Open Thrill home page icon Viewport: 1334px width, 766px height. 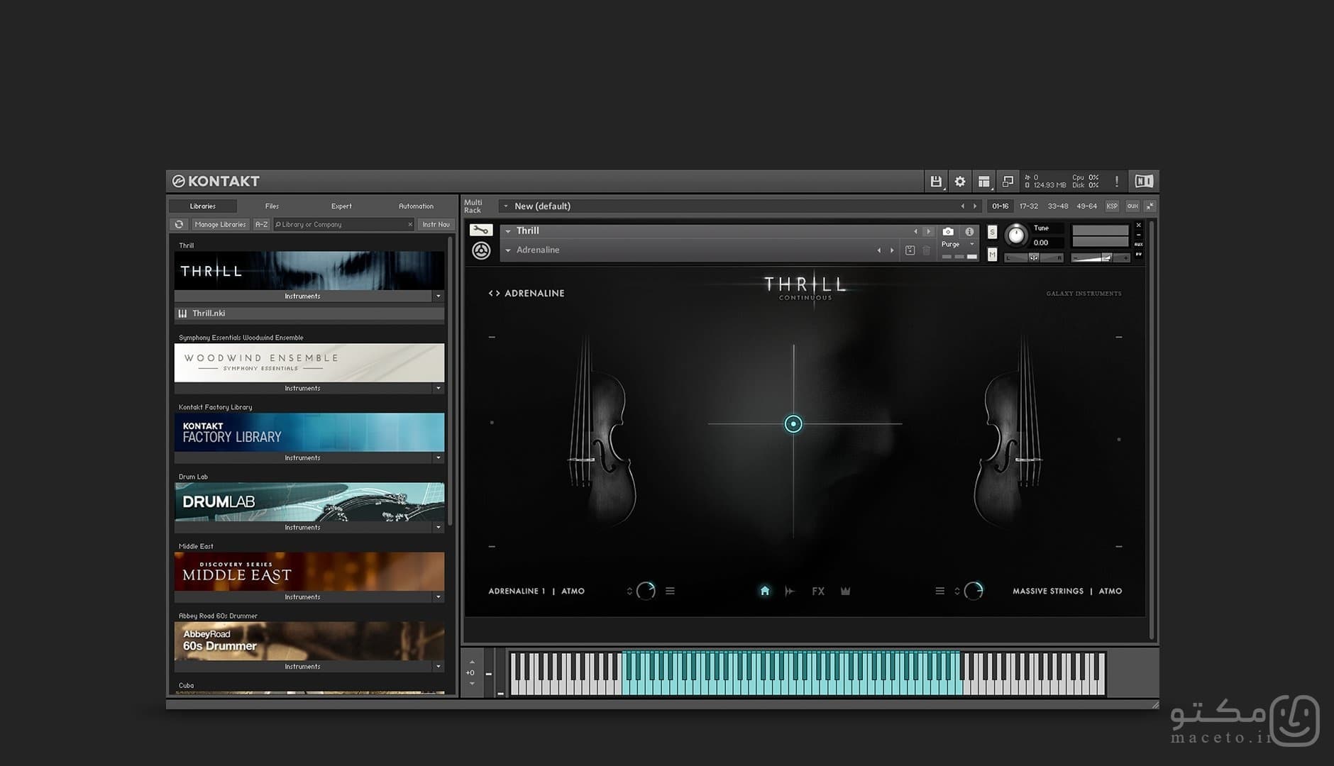coord(764,591)
